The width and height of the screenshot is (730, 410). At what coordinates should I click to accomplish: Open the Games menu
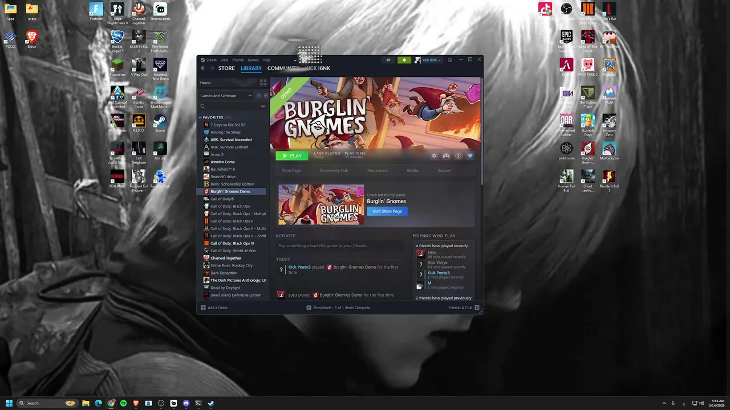pos(253,60)
